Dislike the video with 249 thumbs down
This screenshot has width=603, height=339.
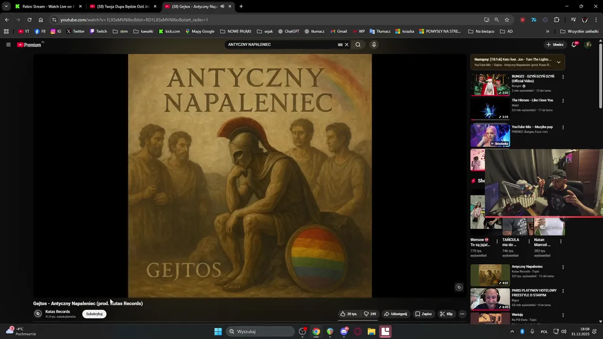coord(370,314)
